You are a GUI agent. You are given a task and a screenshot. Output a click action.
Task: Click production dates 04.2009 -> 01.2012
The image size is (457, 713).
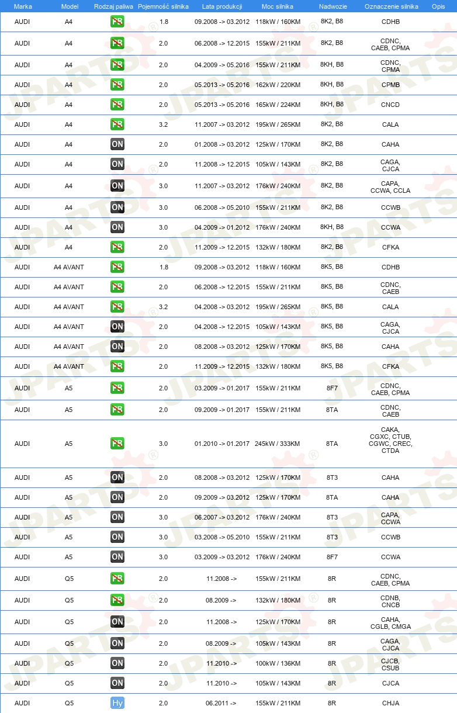222,227
